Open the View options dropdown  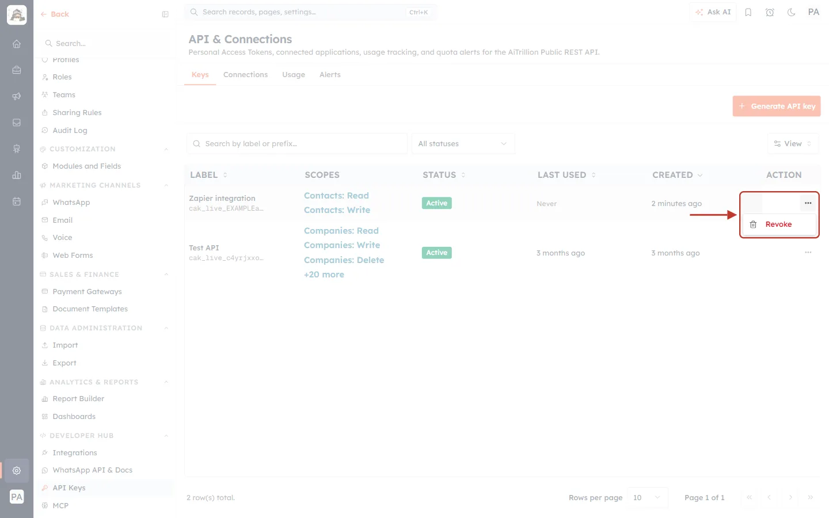click(793, 144)
